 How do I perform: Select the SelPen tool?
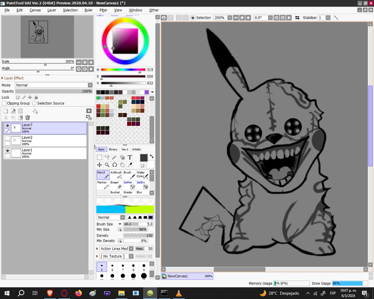coord(129,185)
